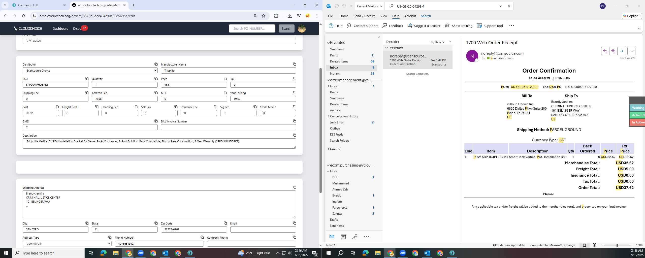Image resolution: width=645 pixels, height=258 pixels.
Task: Clear the Outlook search box
Action: [509, 6]
